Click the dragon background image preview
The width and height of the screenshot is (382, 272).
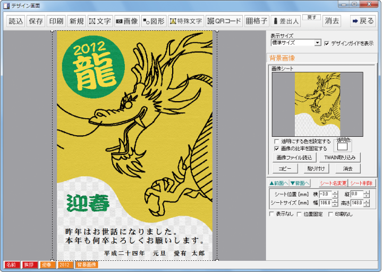pos(317,104)
